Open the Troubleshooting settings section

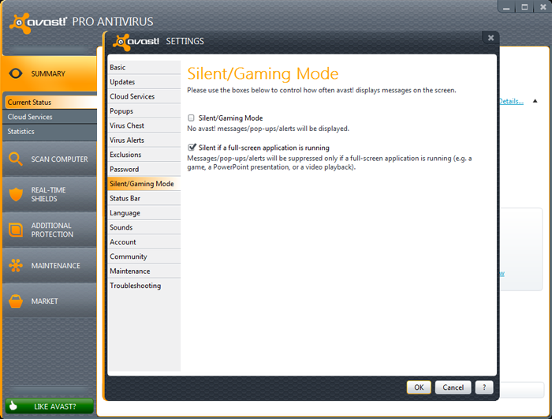coord(144,286)
